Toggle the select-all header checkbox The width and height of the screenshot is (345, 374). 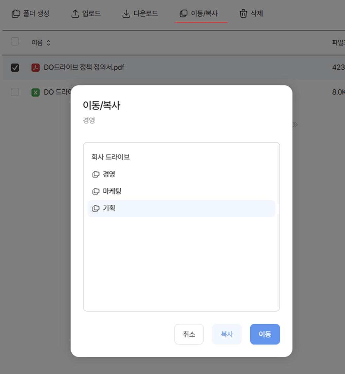click(15, 42)
